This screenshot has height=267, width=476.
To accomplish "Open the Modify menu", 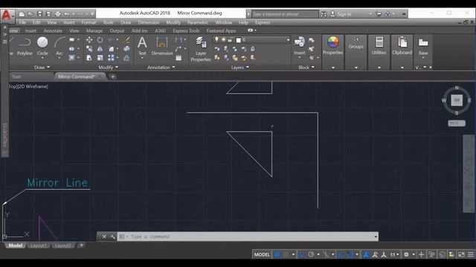I will click(173, 22).
